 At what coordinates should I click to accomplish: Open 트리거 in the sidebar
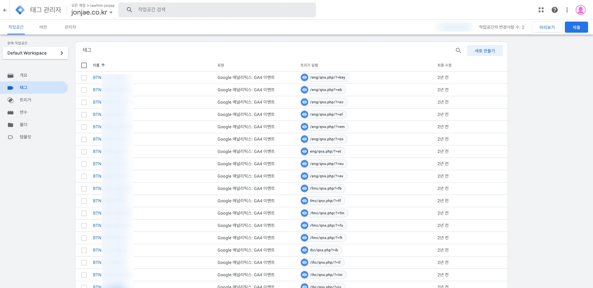click(x=25, y=100)
